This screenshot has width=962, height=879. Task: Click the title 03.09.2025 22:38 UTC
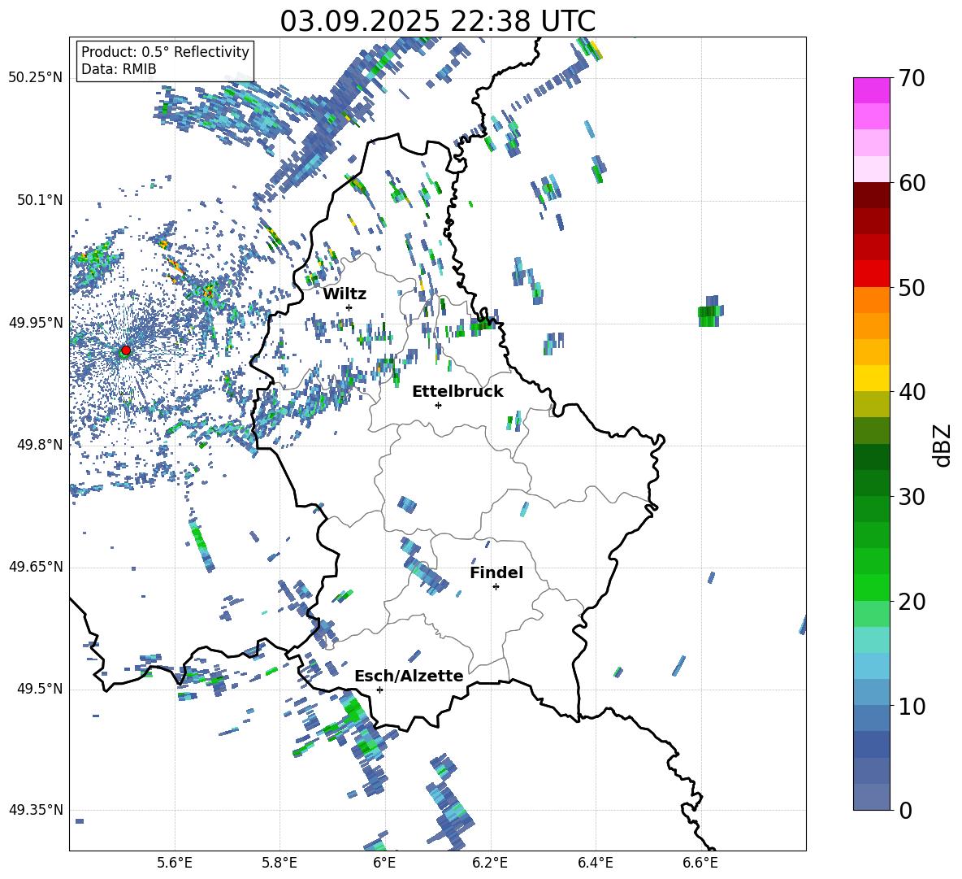pos(437,21)
